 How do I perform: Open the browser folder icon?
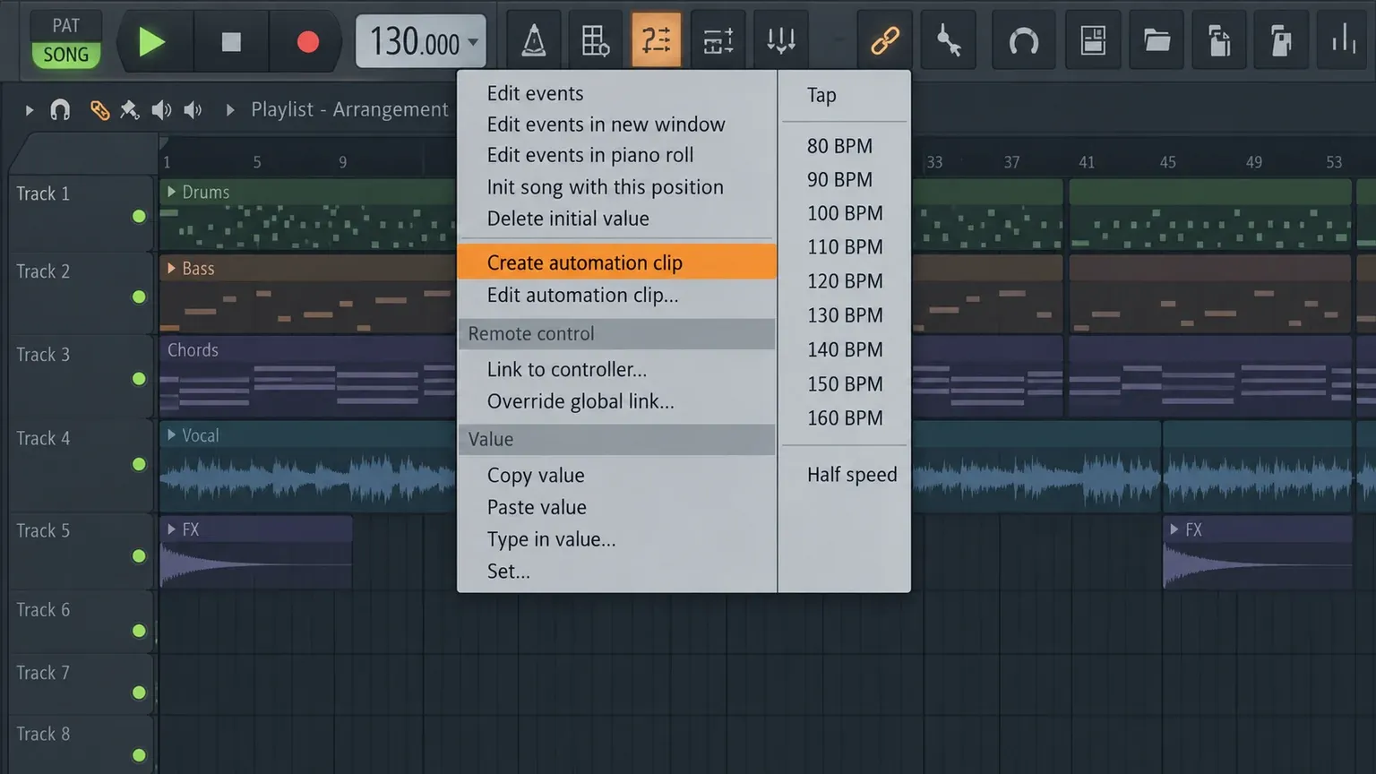click(x=1157, y=40)
